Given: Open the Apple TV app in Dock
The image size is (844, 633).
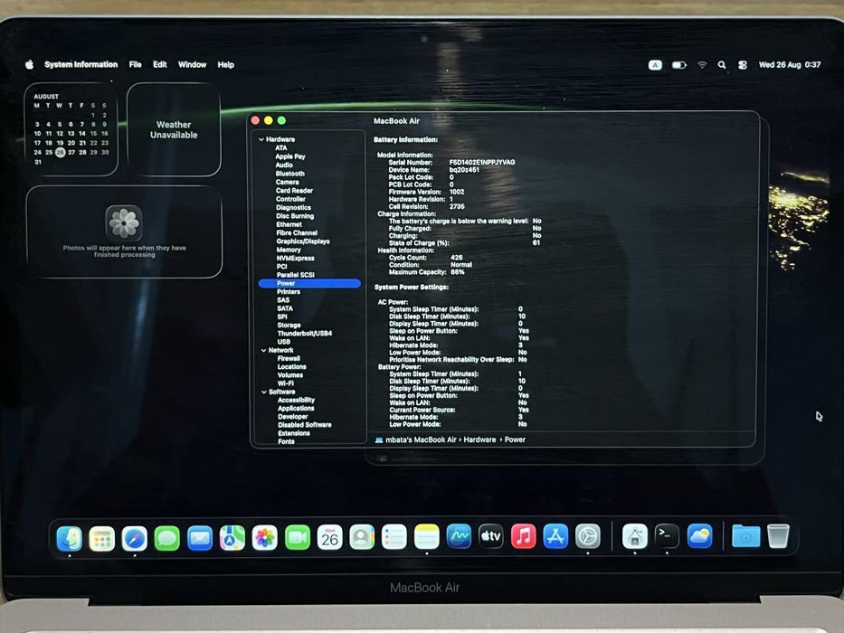Looking at the screenshot, I should 491,536.
